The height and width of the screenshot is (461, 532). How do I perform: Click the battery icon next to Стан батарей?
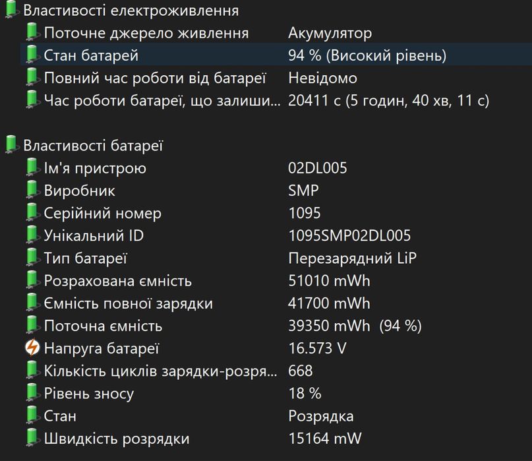(x=32, y=55)
